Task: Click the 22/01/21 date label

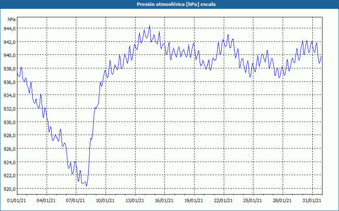Action: pos(223,200)
